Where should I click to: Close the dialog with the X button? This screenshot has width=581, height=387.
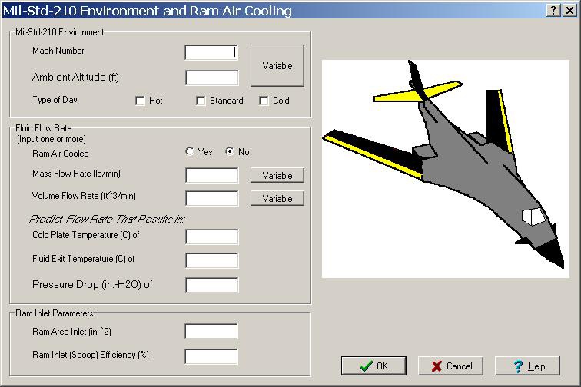point(569,11)
